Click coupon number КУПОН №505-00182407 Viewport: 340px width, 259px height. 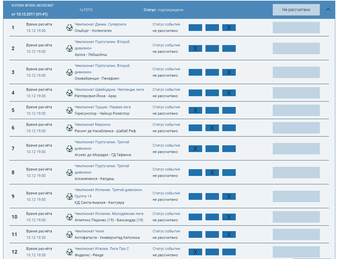(33, 5)
